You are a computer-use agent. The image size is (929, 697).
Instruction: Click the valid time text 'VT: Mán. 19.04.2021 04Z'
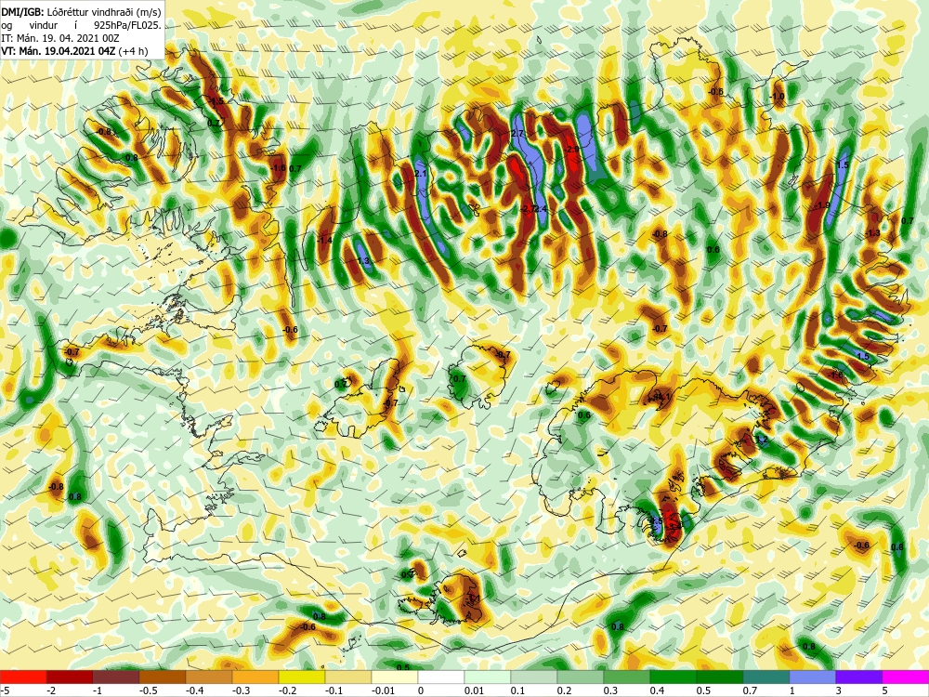59,51
